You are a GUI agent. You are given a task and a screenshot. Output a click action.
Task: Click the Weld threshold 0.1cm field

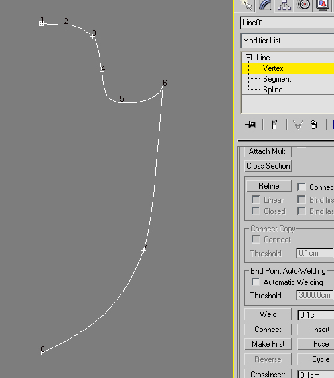316,315
